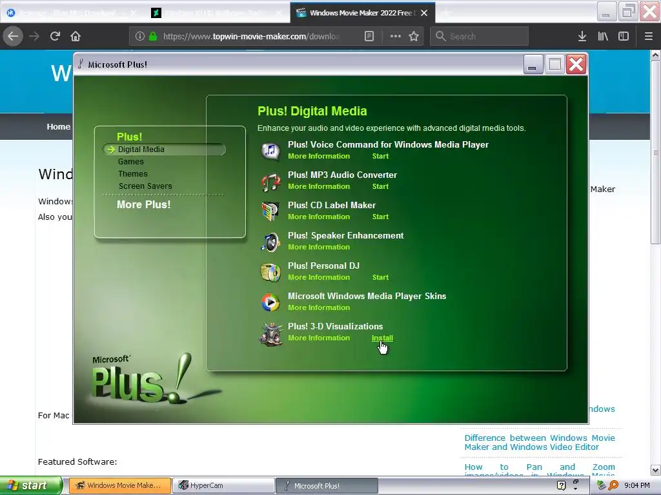Click Microsoft Plus! taskbar button
Viewport: 661px width, 495px height.
pos(327,485)
